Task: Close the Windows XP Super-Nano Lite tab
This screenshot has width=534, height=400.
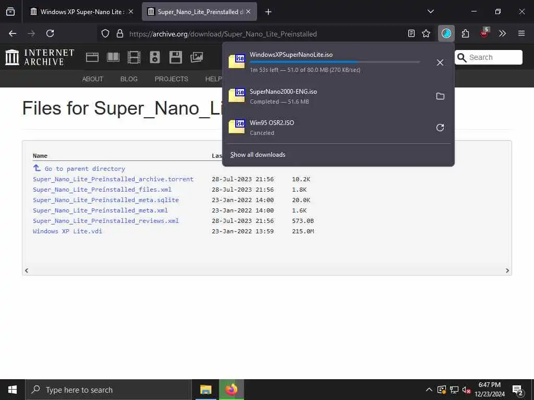Action: click(x=131, y=11)
